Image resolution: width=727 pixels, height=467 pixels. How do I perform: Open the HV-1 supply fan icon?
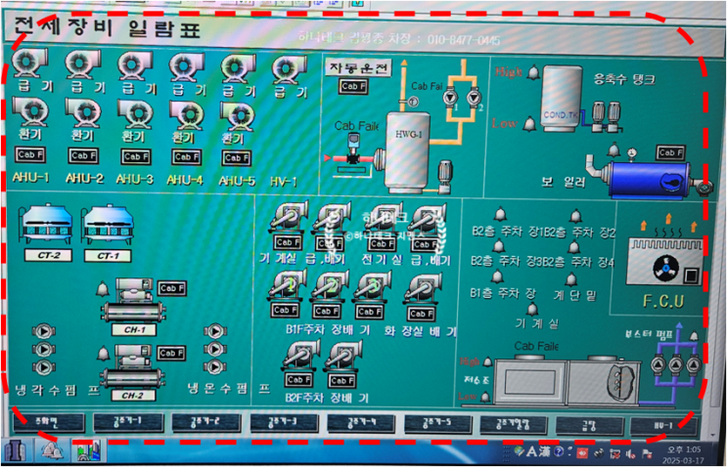click(x=289, y=70)
